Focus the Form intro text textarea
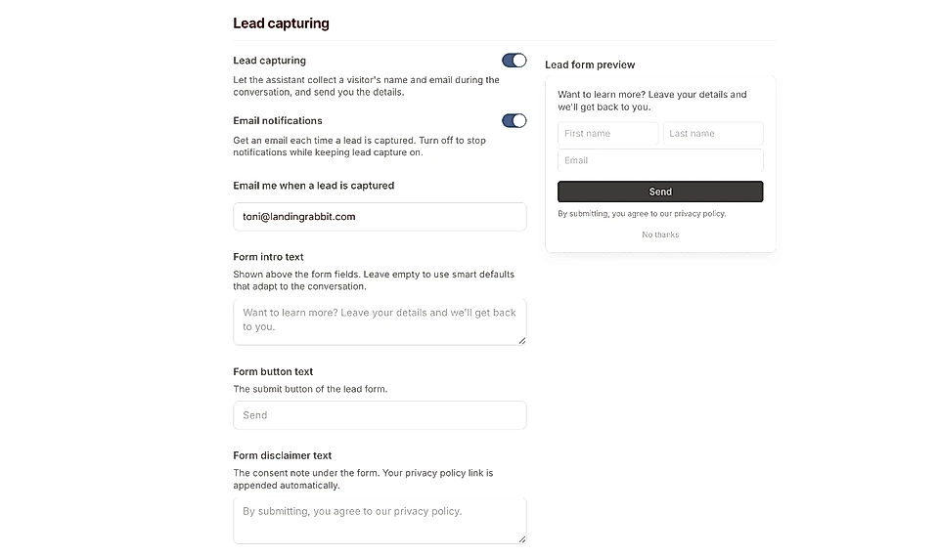 coord(380,321)
